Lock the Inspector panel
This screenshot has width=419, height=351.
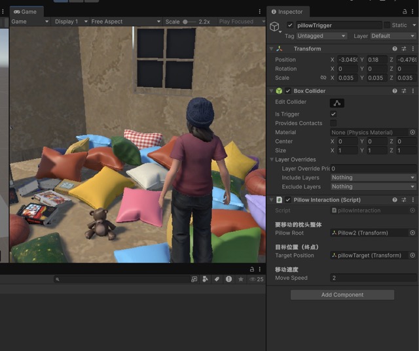coord(405,12)
